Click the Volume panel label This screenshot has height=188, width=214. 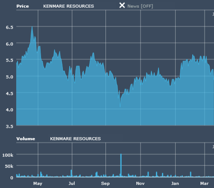(26, 139)
